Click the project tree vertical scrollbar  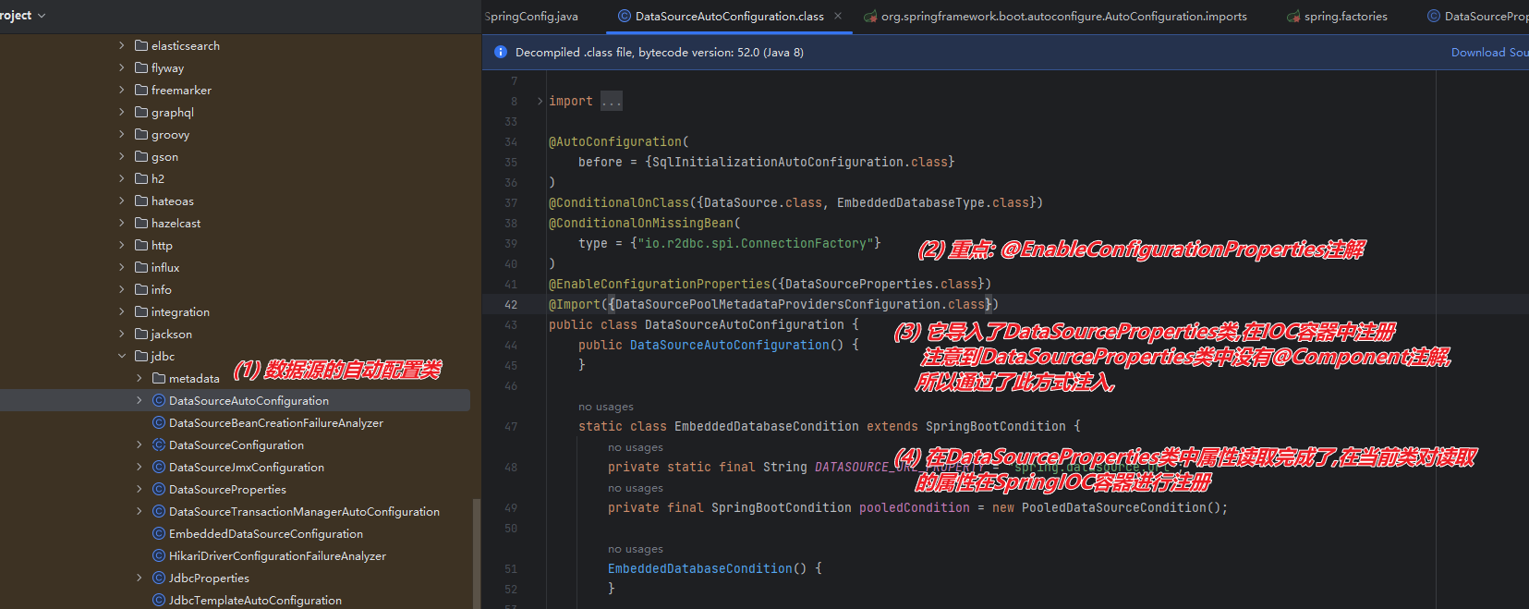tap(476, 553)
